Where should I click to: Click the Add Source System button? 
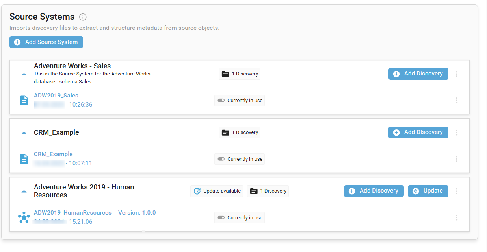46,42
